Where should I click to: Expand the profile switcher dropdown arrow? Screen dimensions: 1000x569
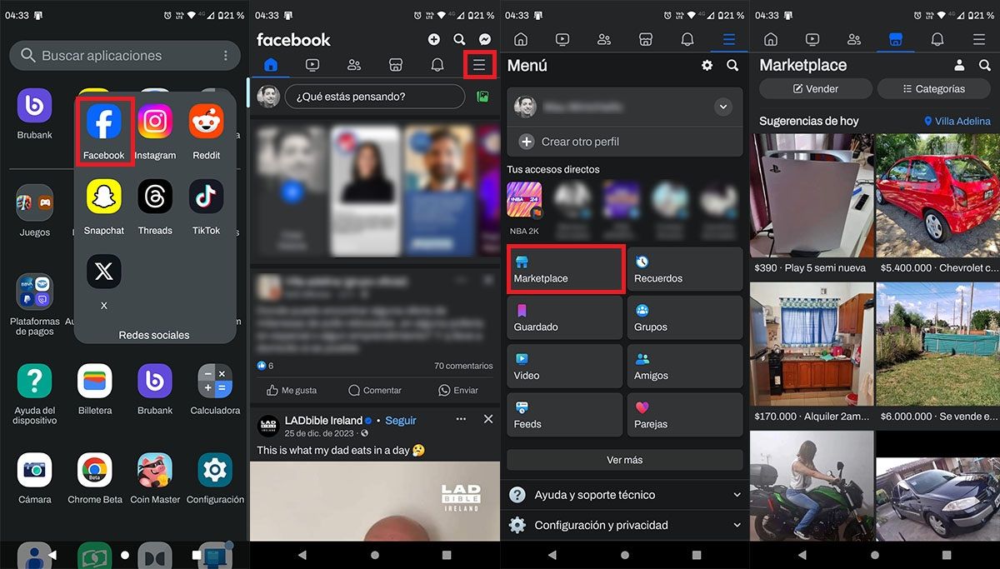click(x=723, y=107)
